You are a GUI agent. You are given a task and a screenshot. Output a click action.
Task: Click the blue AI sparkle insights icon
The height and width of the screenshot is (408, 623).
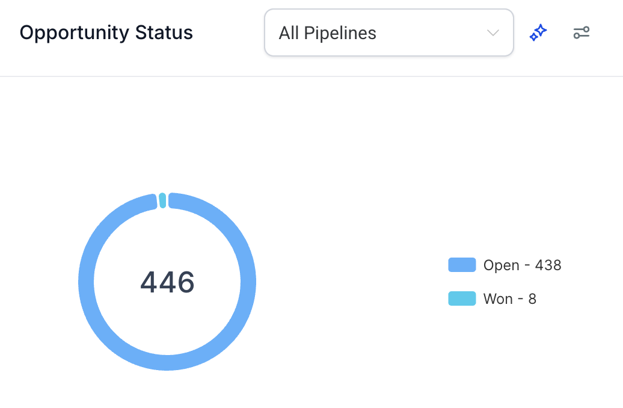538,32
